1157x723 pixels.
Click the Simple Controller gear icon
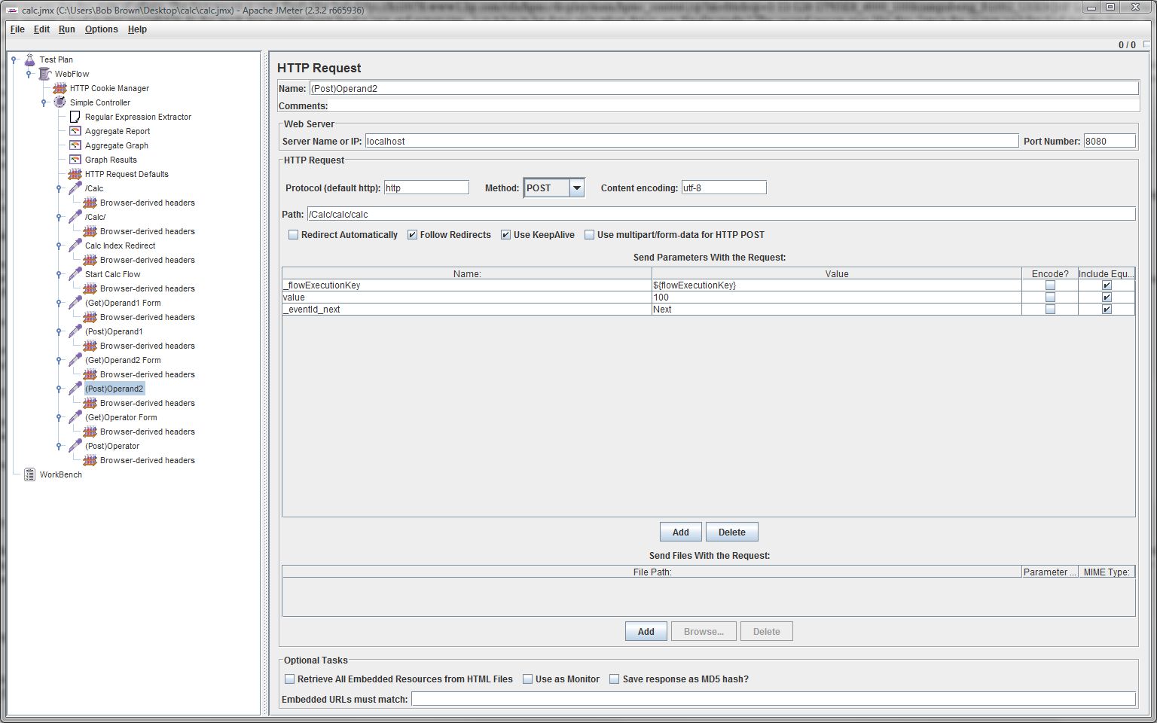tap(60, 102)
